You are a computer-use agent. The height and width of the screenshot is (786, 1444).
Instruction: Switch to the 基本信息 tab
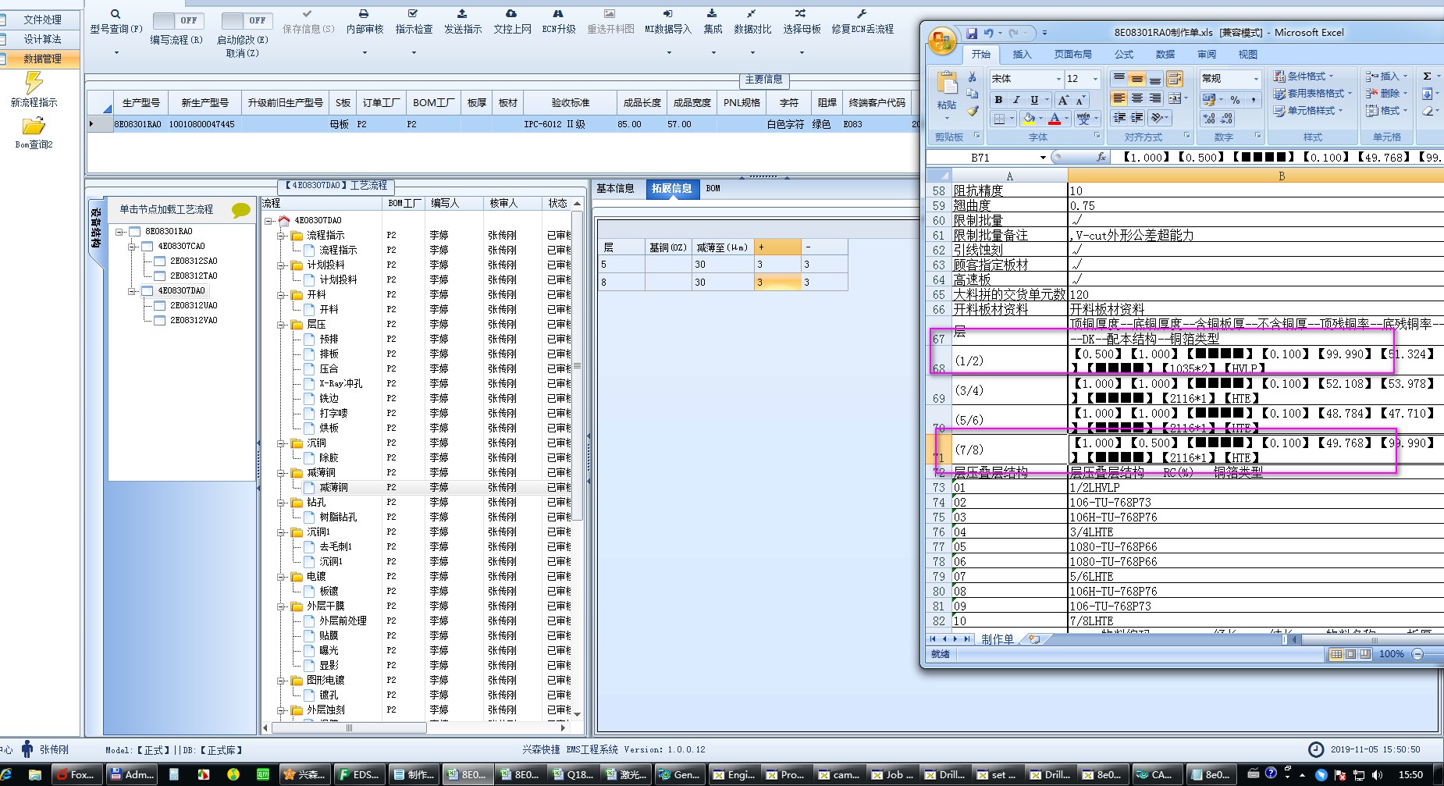[615, 188]
